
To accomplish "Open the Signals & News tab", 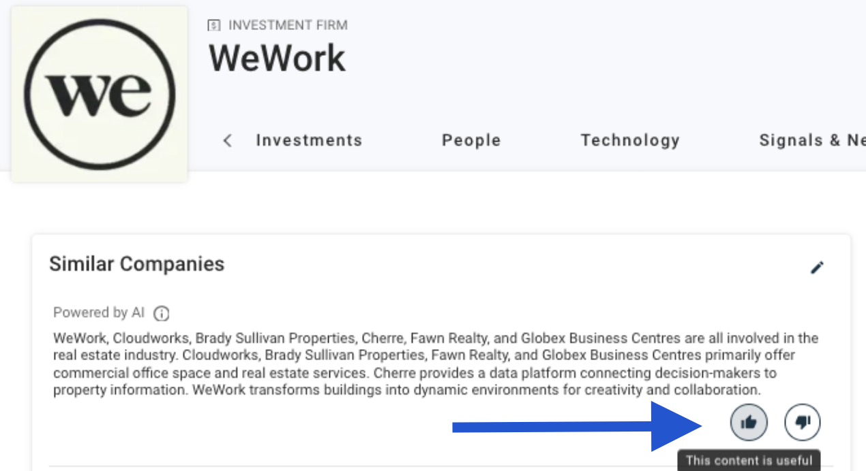I will pos(812,140).
